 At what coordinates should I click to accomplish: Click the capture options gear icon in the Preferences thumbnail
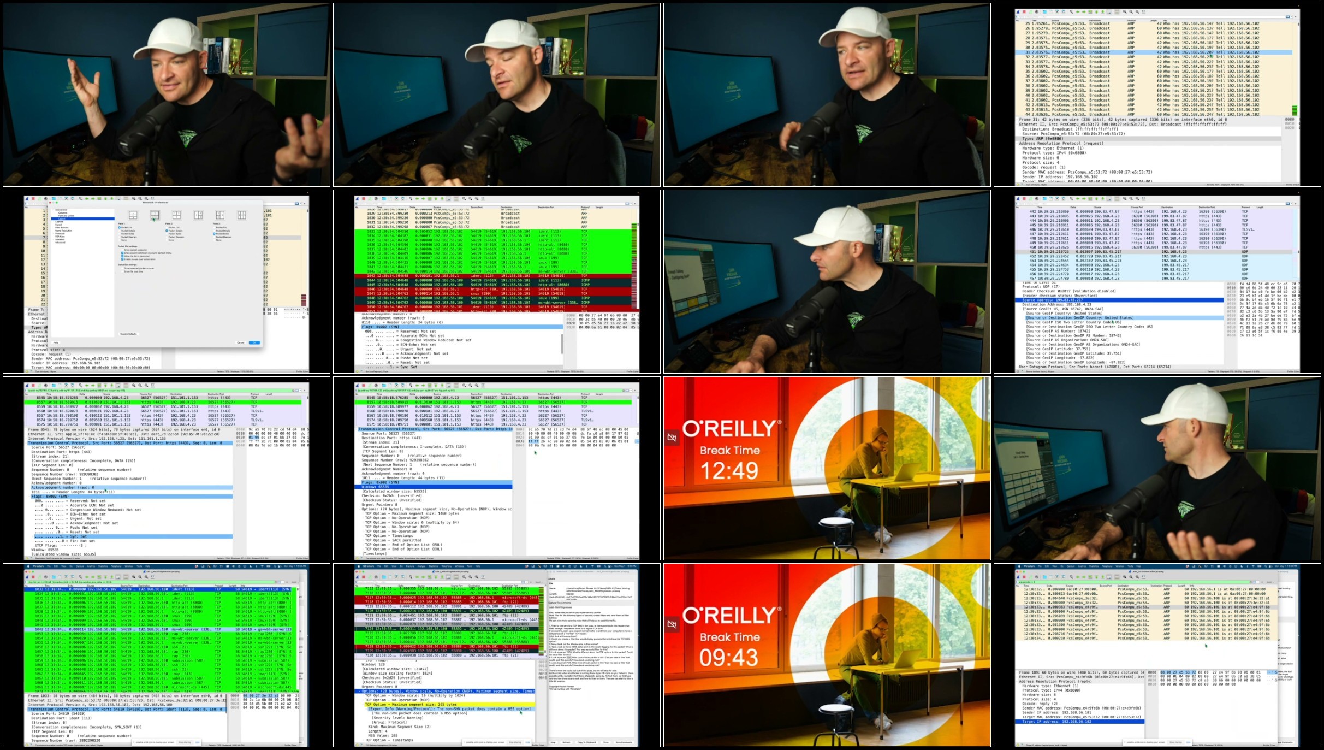[45, 199]
